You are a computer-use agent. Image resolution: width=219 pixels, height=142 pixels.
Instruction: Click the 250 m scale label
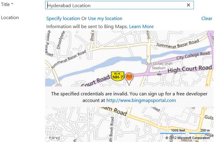[205, 130]
